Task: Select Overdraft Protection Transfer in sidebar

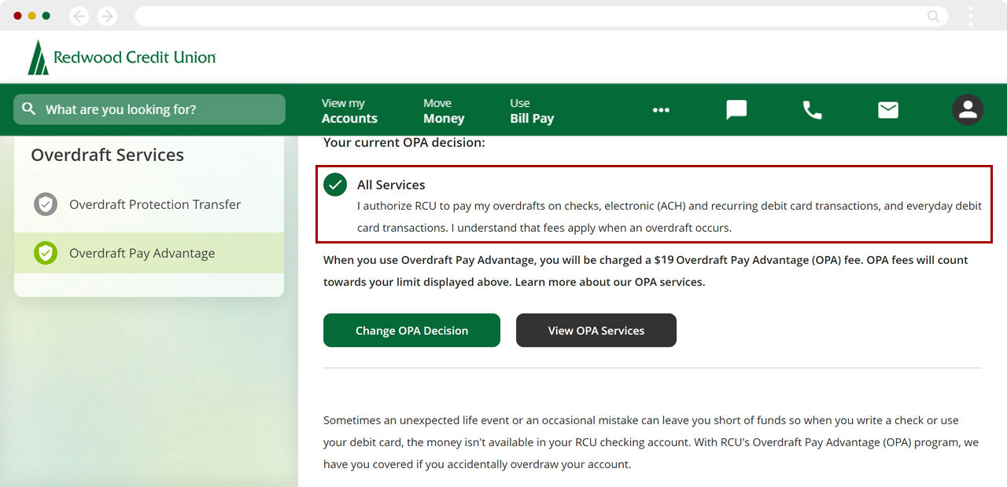Action: point(149,204)
